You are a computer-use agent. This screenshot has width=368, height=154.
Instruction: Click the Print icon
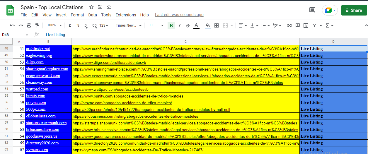(29, 25)
